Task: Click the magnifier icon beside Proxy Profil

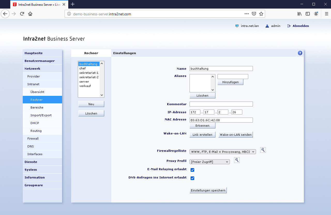Action: (237, 160)
